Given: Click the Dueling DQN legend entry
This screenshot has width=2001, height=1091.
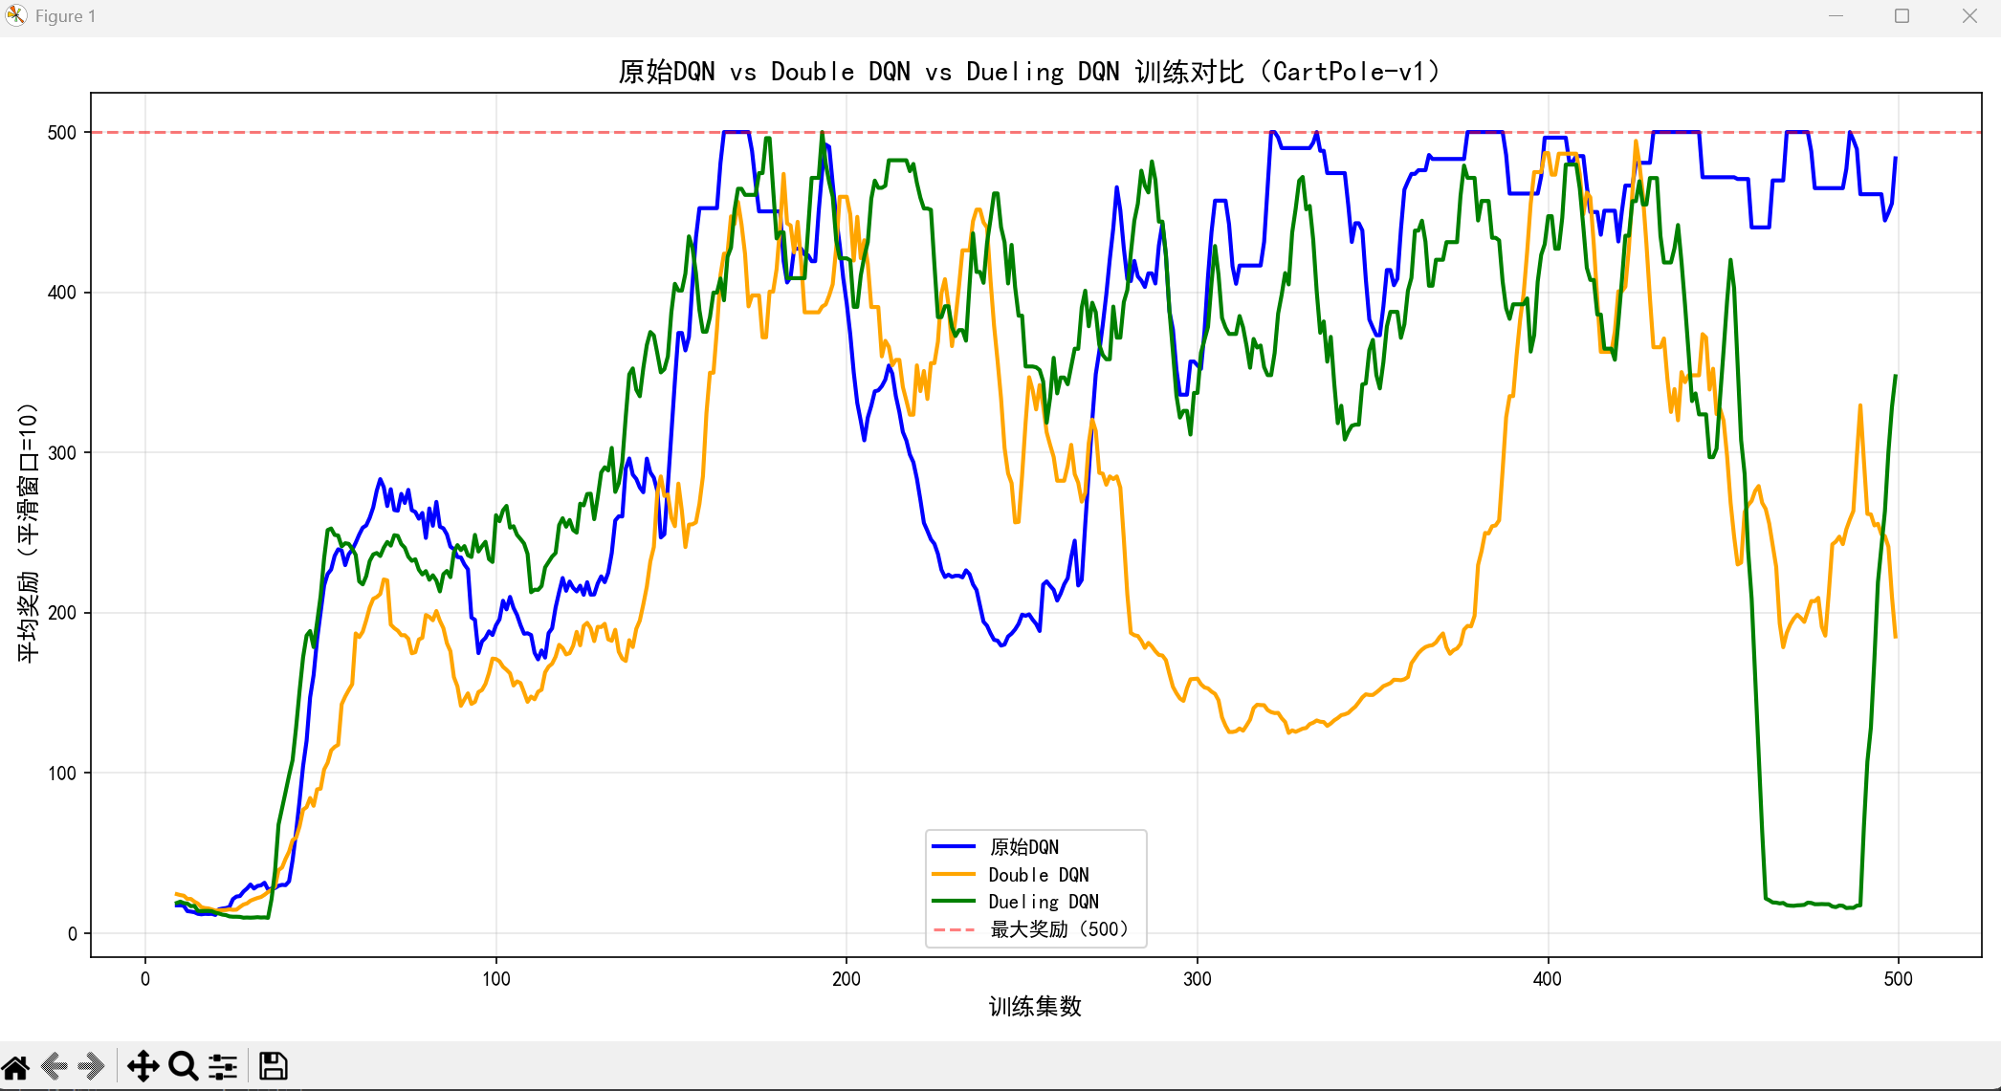Looking at the screenshot, I should click(x=1043, y=902).
